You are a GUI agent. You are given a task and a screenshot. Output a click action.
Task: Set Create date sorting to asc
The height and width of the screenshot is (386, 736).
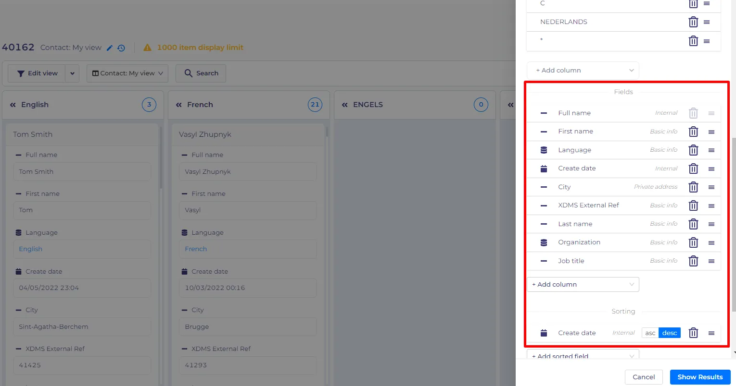(x=650, y=333)
